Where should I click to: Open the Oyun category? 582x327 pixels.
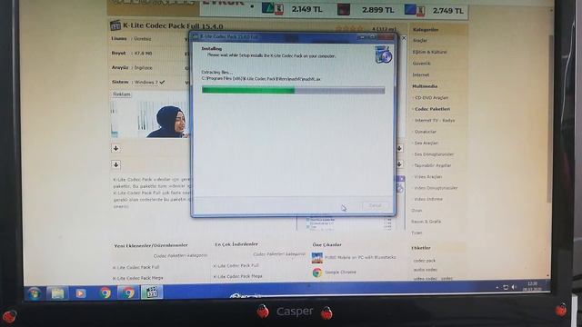coord(416,210)
